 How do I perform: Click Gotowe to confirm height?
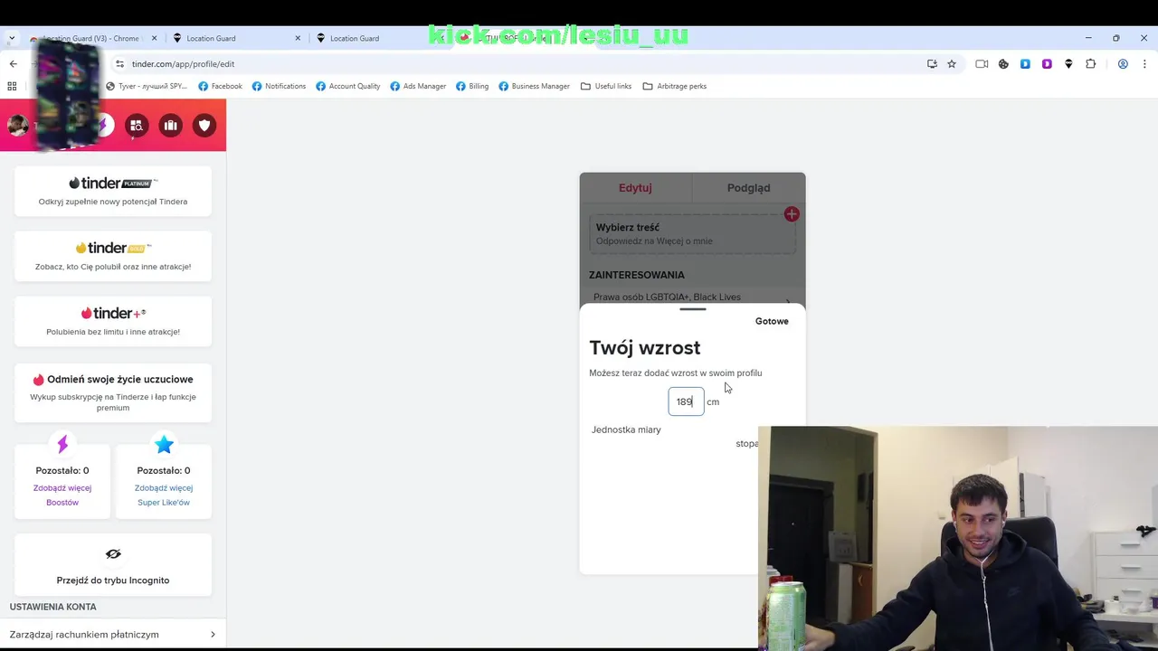pos(772,321)
